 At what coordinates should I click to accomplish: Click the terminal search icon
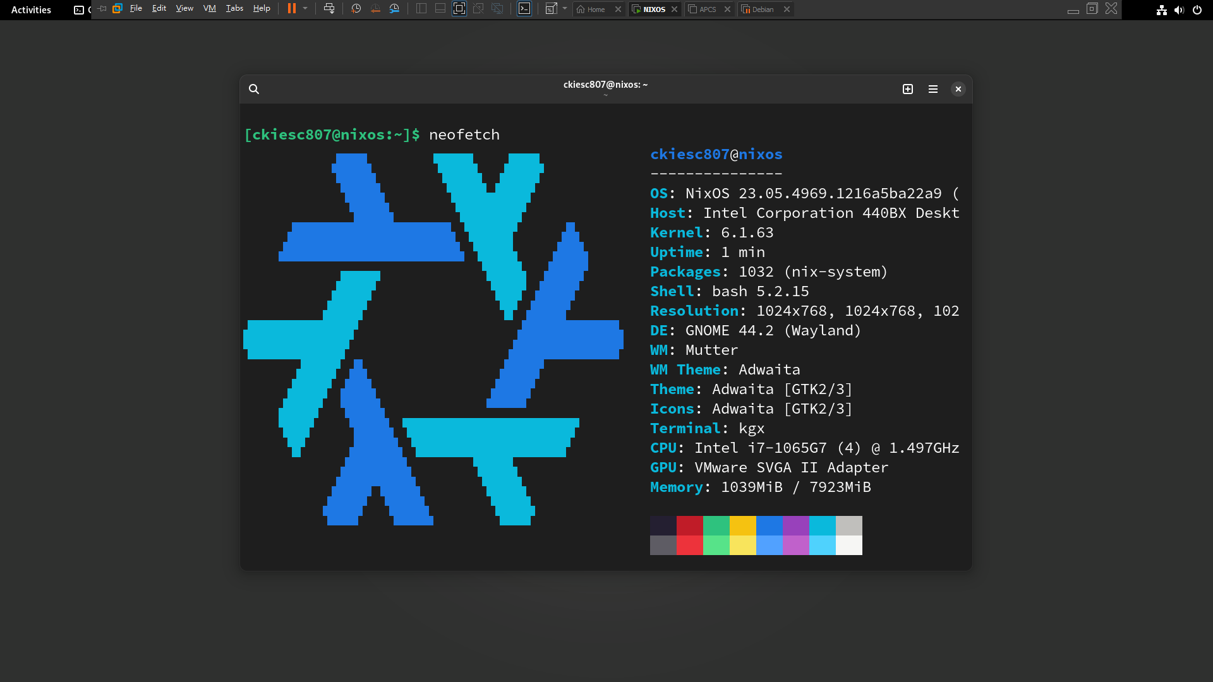tap(254, 89)
